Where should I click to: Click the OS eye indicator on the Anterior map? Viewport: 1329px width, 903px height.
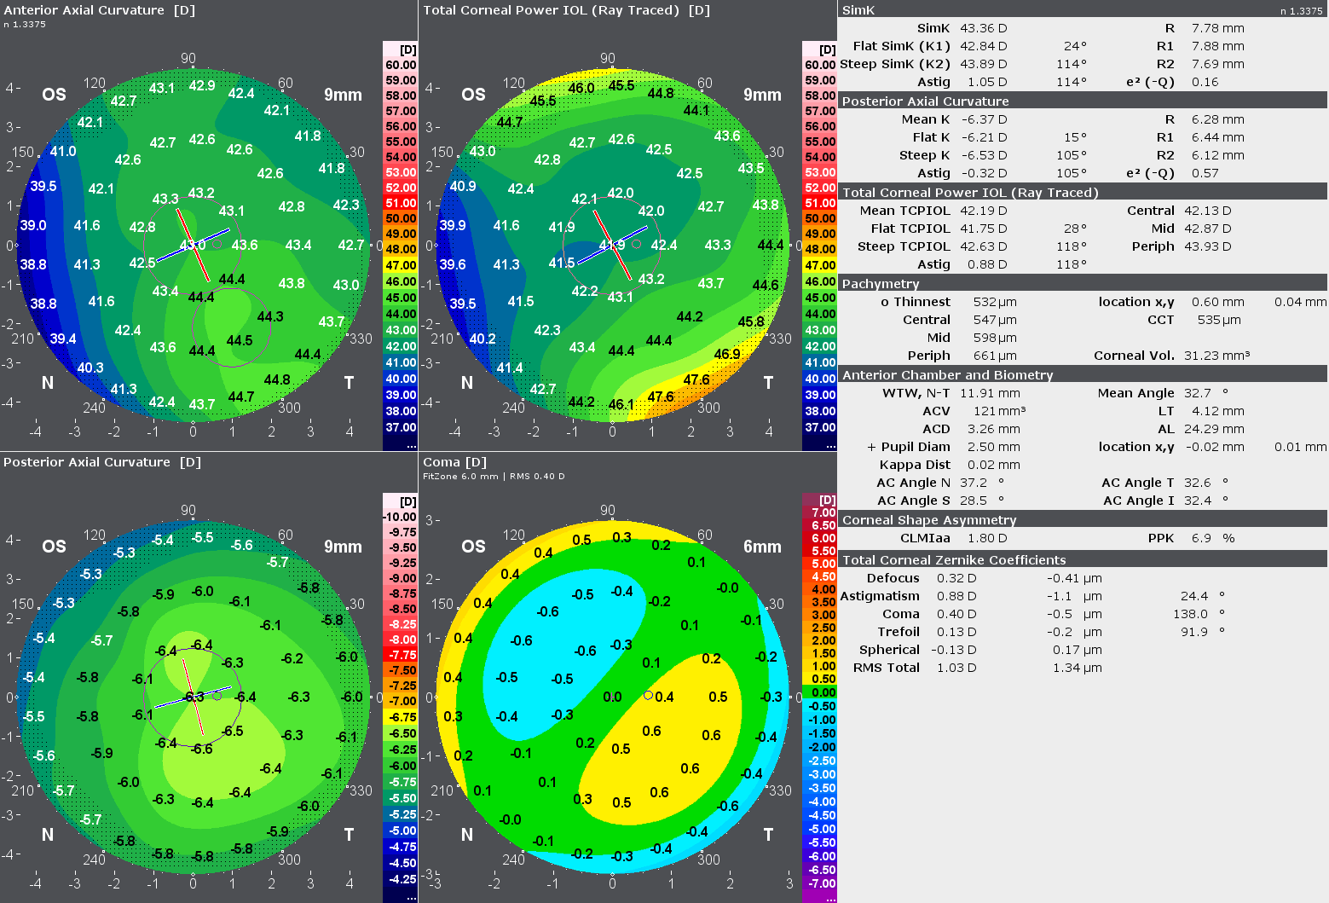tap(54, 95)
